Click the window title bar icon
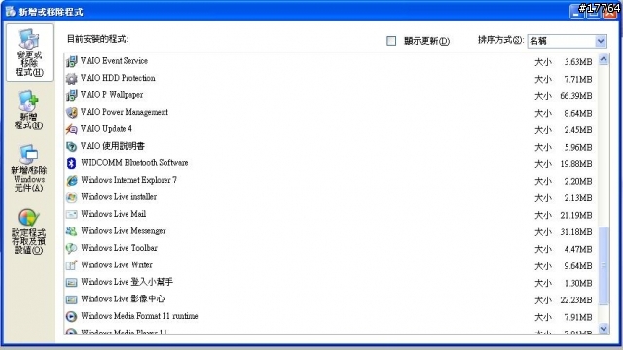The width and height of the screenshot is (623, 350). (x=11, y=11)
